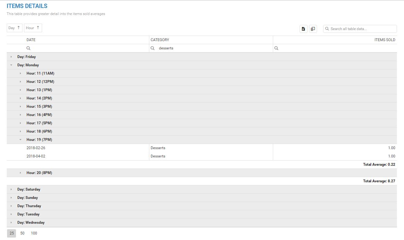
Task: Click the Excel export icon
Action: click(x=303, y=29)
